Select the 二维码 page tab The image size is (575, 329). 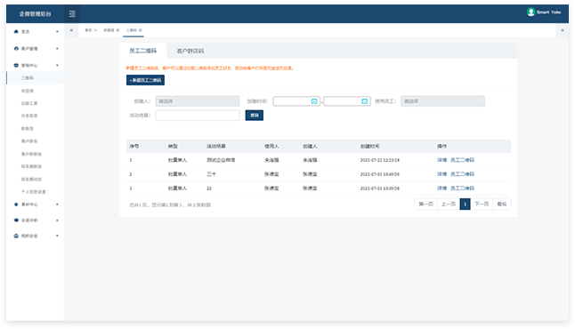click(132, 30)
